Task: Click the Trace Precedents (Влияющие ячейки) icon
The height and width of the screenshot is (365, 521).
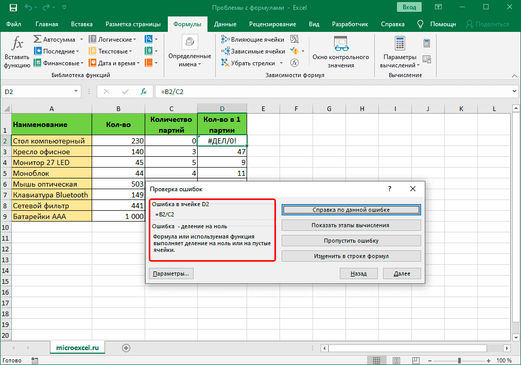Action: tap(225, 40)
